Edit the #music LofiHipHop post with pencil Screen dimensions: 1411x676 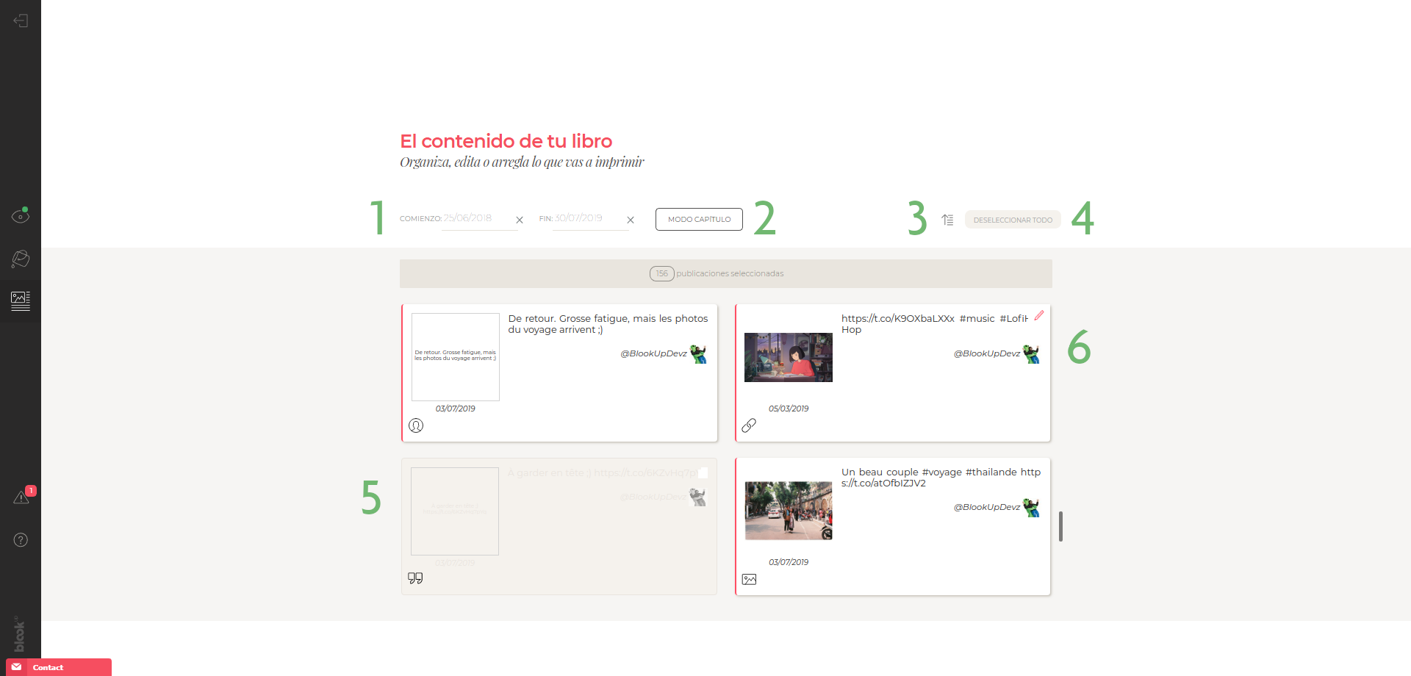tap(1039, 315)
